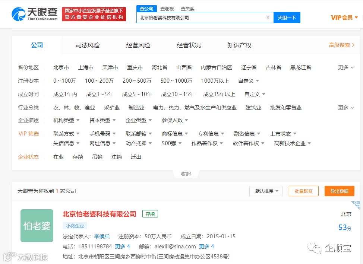Filter by 成立5~10年

click(x=137, y=94)
